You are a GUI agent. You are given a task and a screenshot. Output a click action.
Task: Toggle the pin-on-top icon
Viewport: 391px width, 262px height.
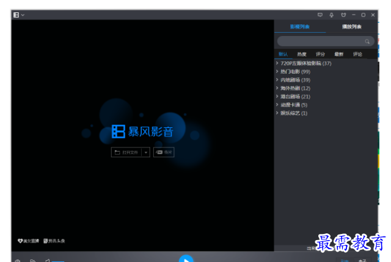331,15
